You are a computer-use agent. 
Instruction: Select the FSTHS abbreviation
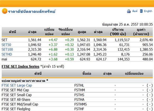tap(79, 95)
